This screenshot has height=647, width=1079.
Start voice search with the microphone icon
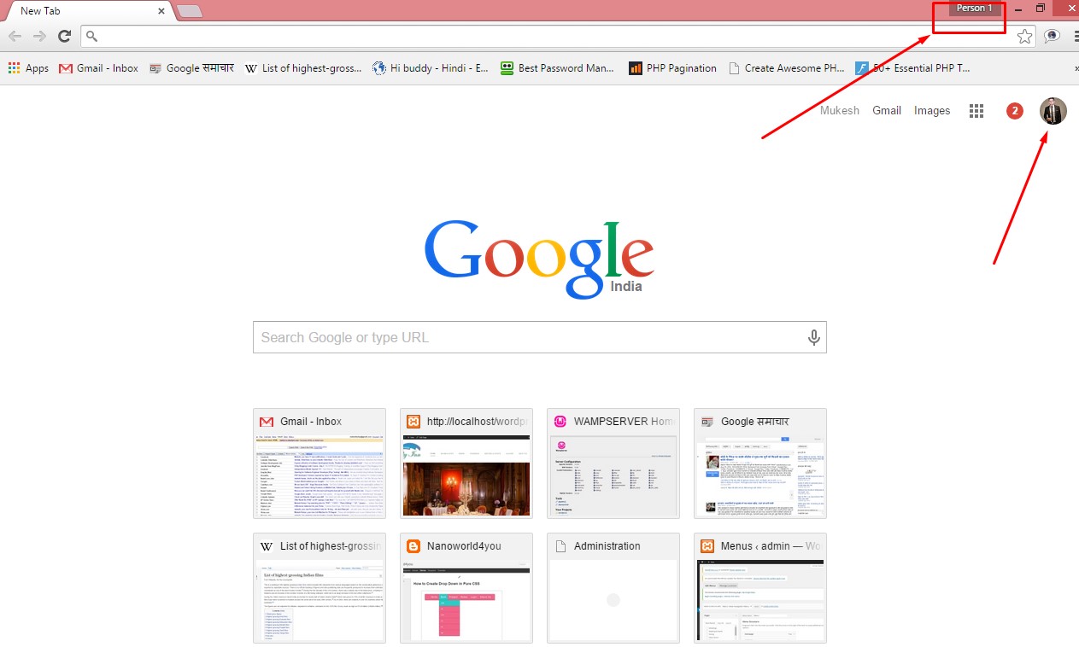814,337
